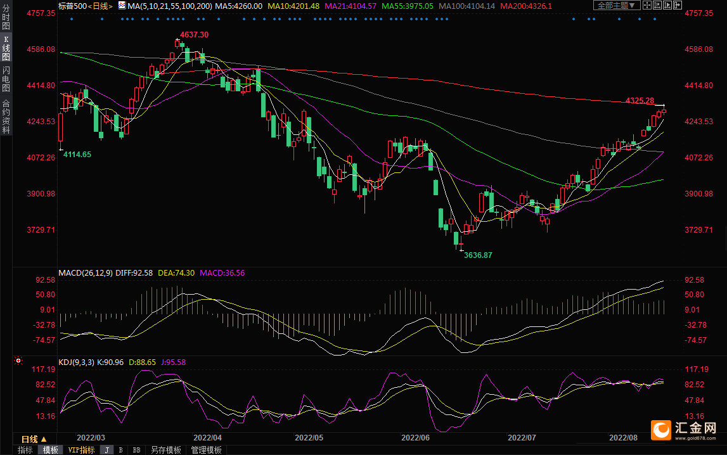727x455 pixels.
Task: Expand the 日线 period selector
Action: 34,439
